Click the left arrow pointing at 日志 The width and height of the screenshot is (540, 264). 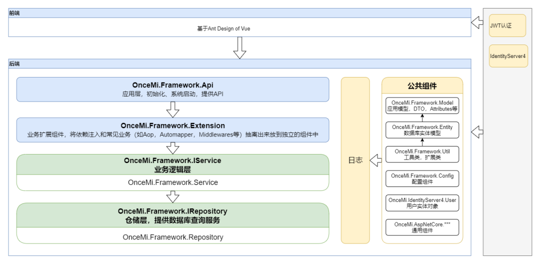(x=375, y=160)
